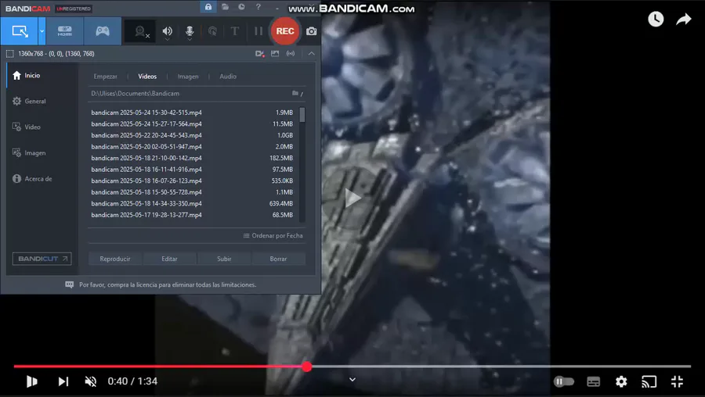Select bandicam 2025-05-18 15-50-55-728.mp4
Image resolution: width=705 pixels, height=397 pixels.
[x=193, y=192]
